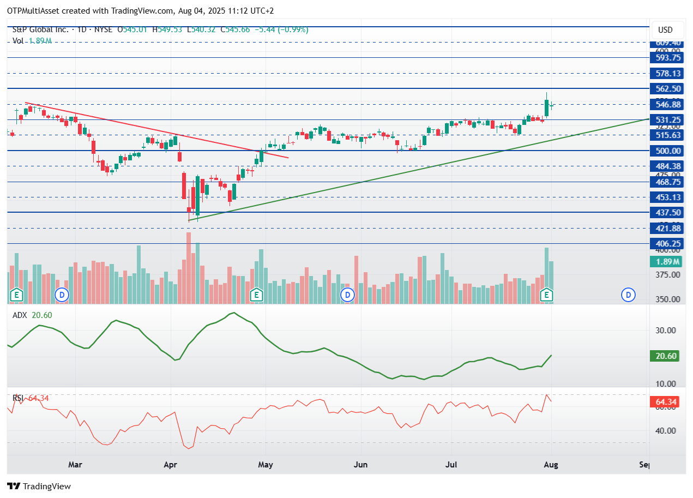Viewport: 693px width, 498px height.
Task: Click the 437.50 price level label
Action: coord(666,213)
